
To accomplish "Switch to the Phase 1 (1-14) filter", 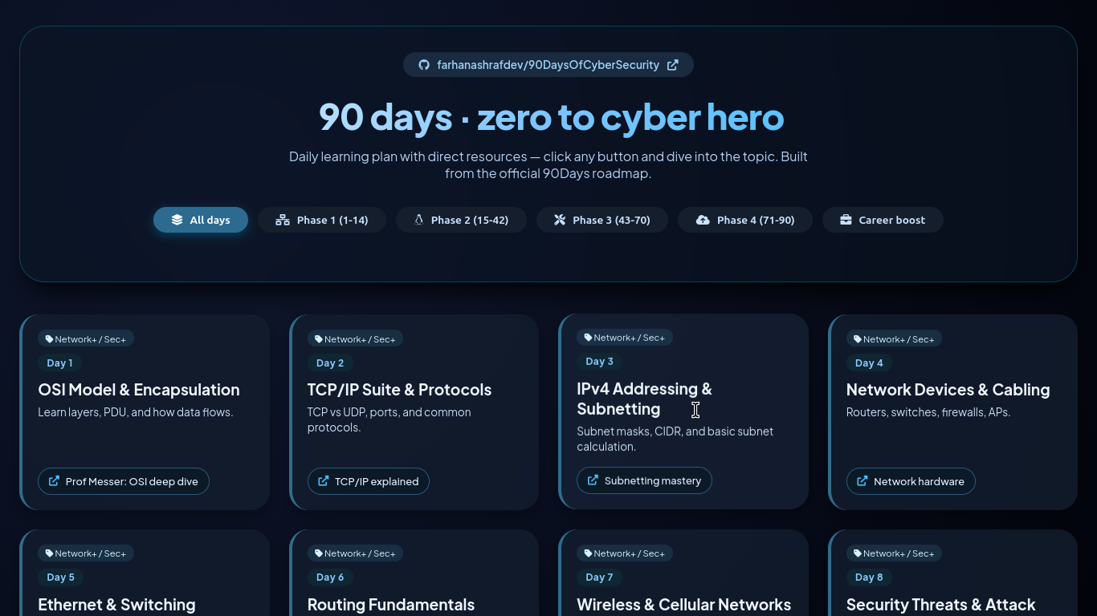I will coord(322,220).
